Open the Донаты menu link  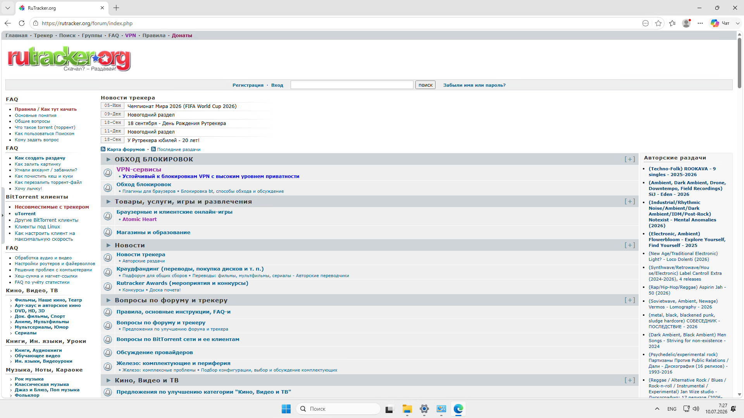click(182, 35)
